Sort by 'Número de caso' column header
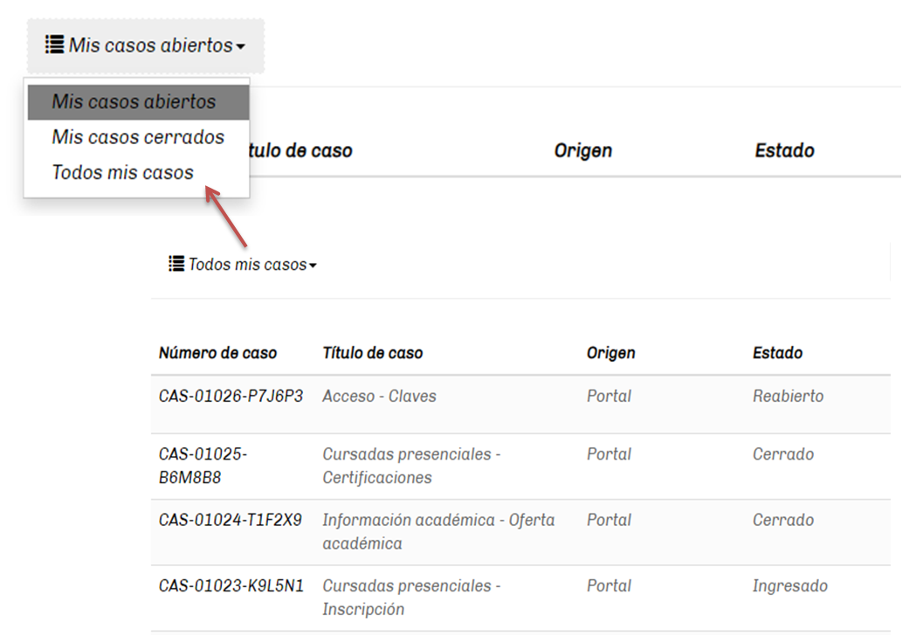902x636 pixels. click(217, 353)
